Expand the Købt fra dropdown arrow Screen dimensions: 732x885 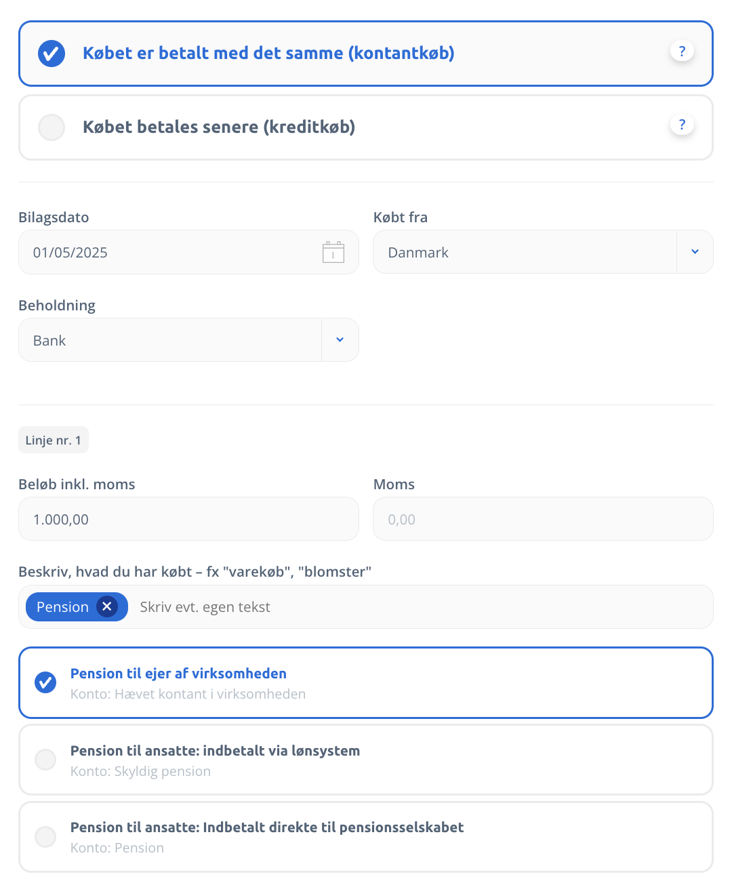tap(695, 252)
